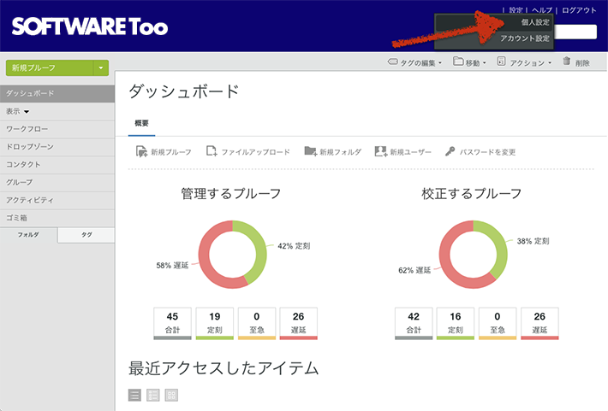608x411 pixels.
Task: Click the ログアウト link
Action: coord(578,9)
